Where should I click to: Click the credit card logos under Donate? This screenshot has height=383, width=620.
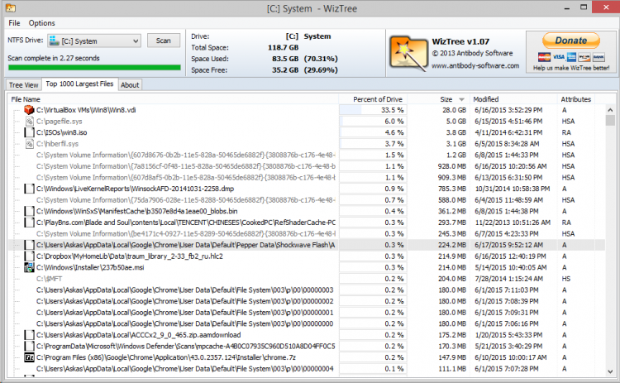coord(571,57)
